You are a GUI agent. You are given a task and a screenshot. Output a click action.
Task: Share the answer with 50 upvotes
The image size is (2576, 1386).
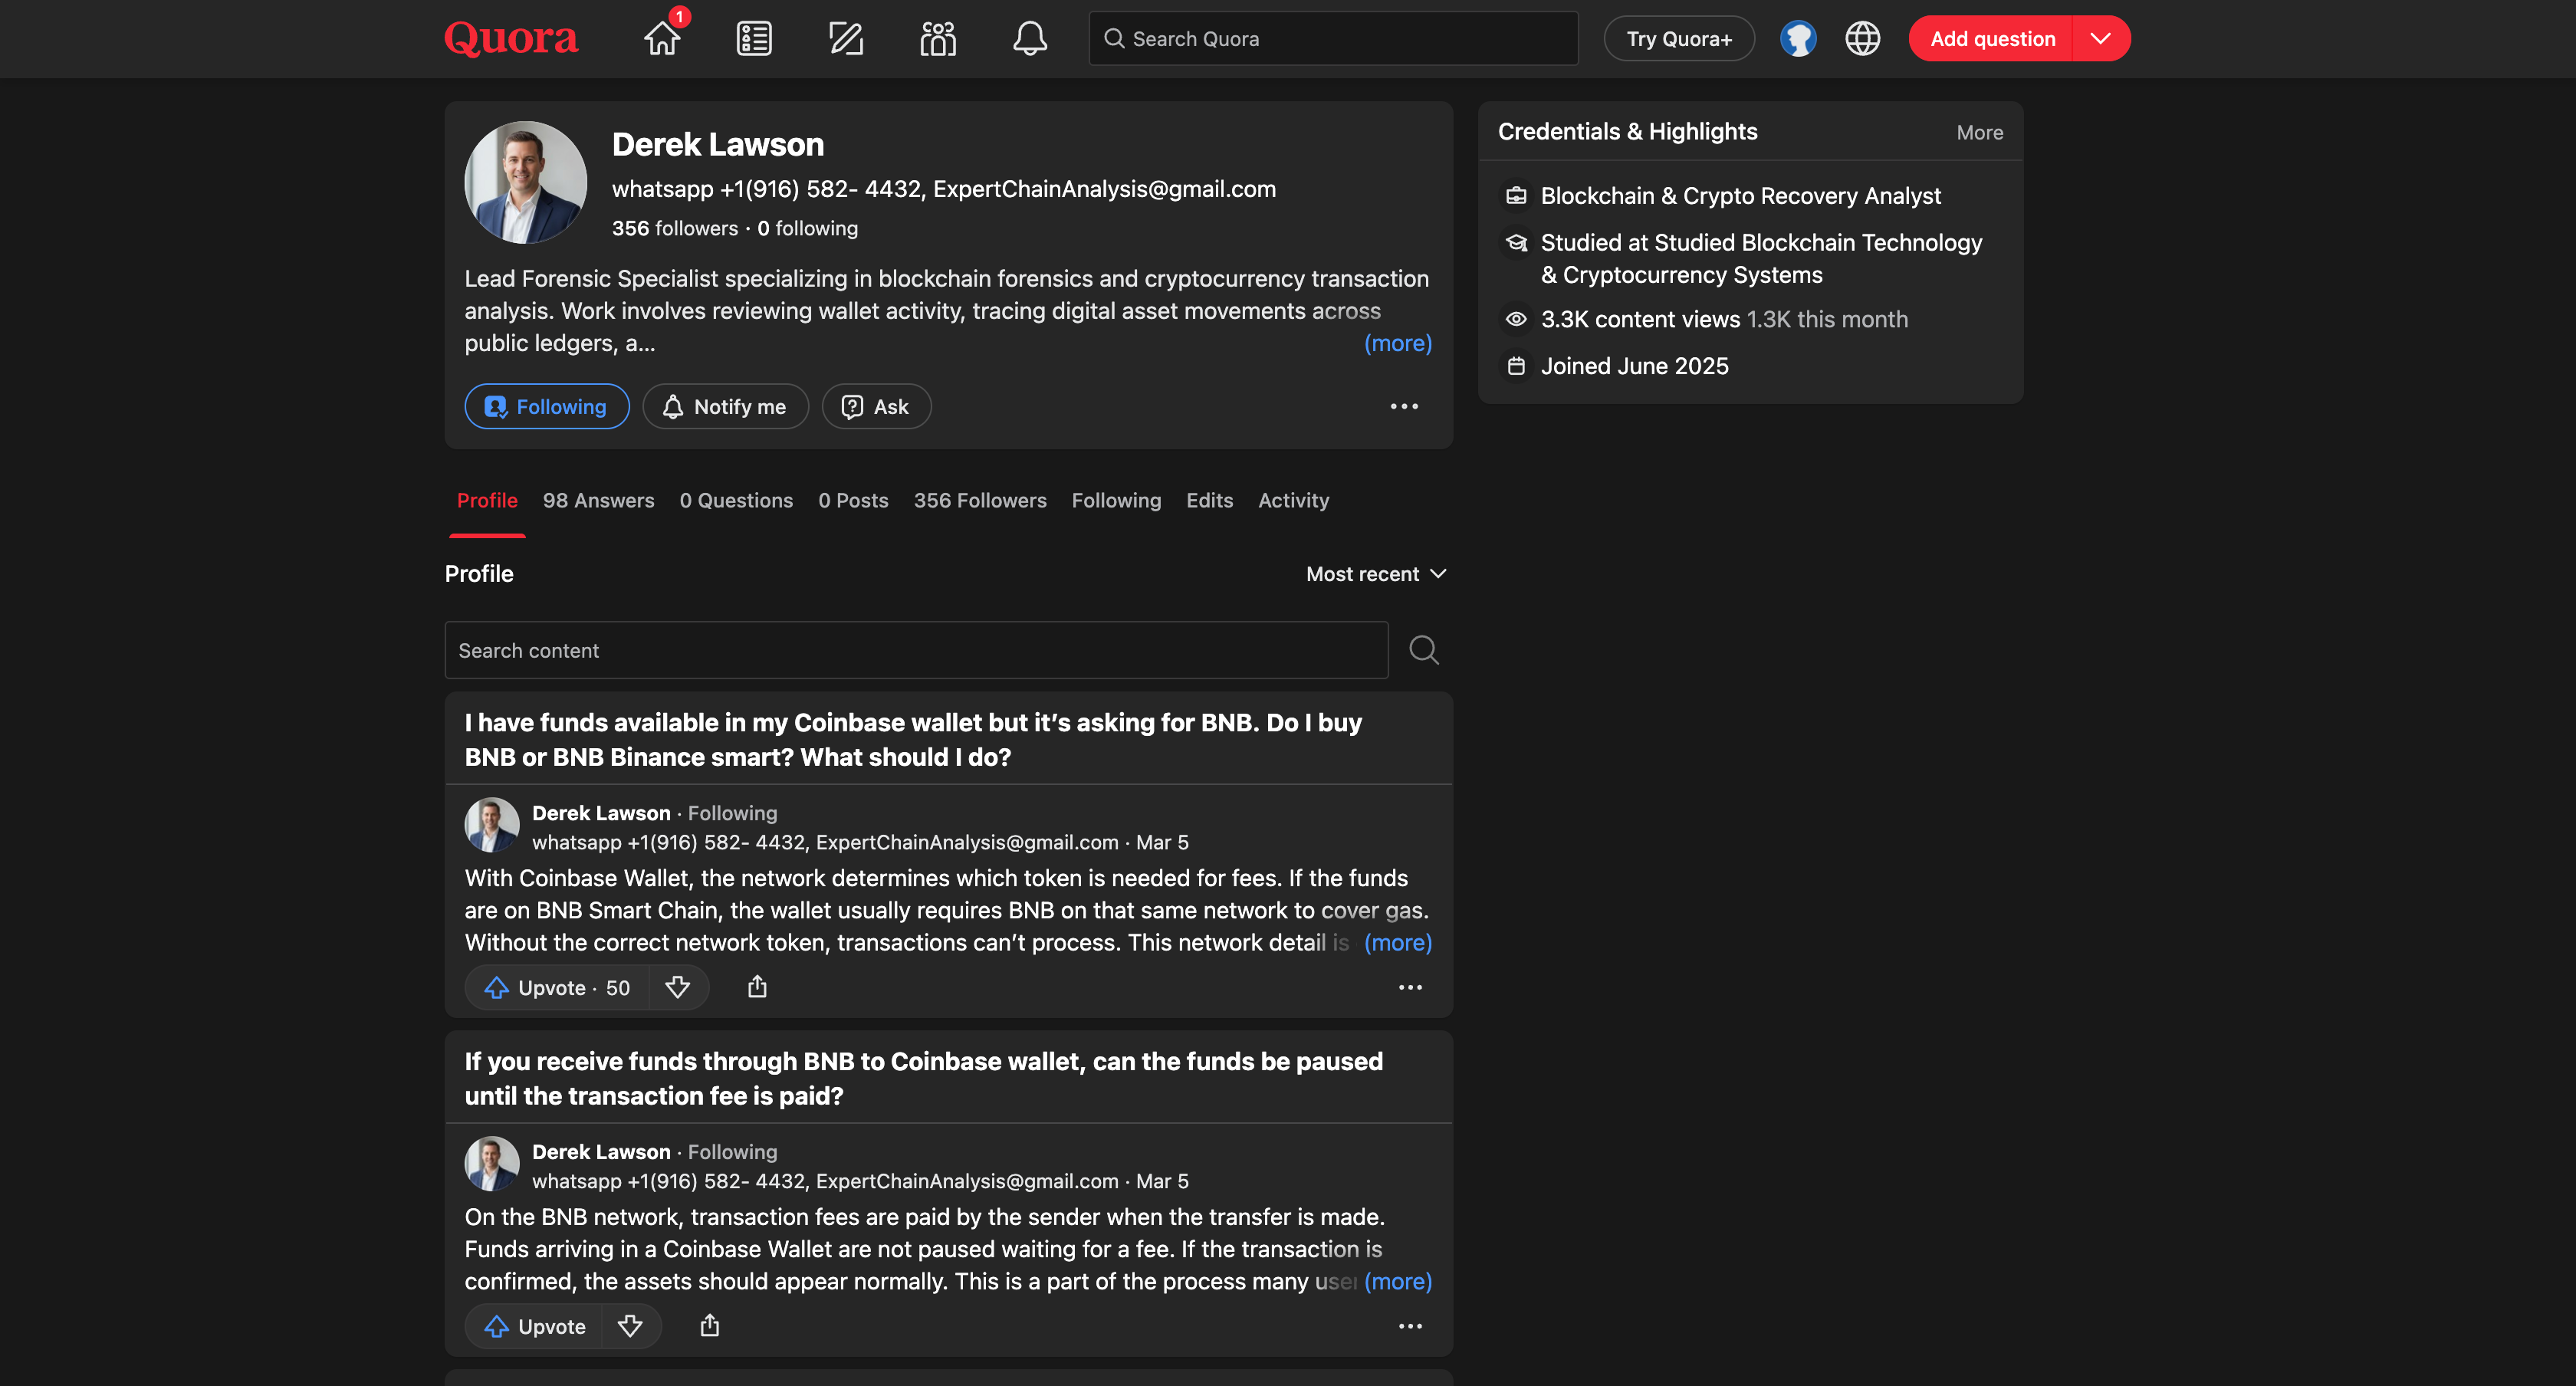tap(758, 988)
